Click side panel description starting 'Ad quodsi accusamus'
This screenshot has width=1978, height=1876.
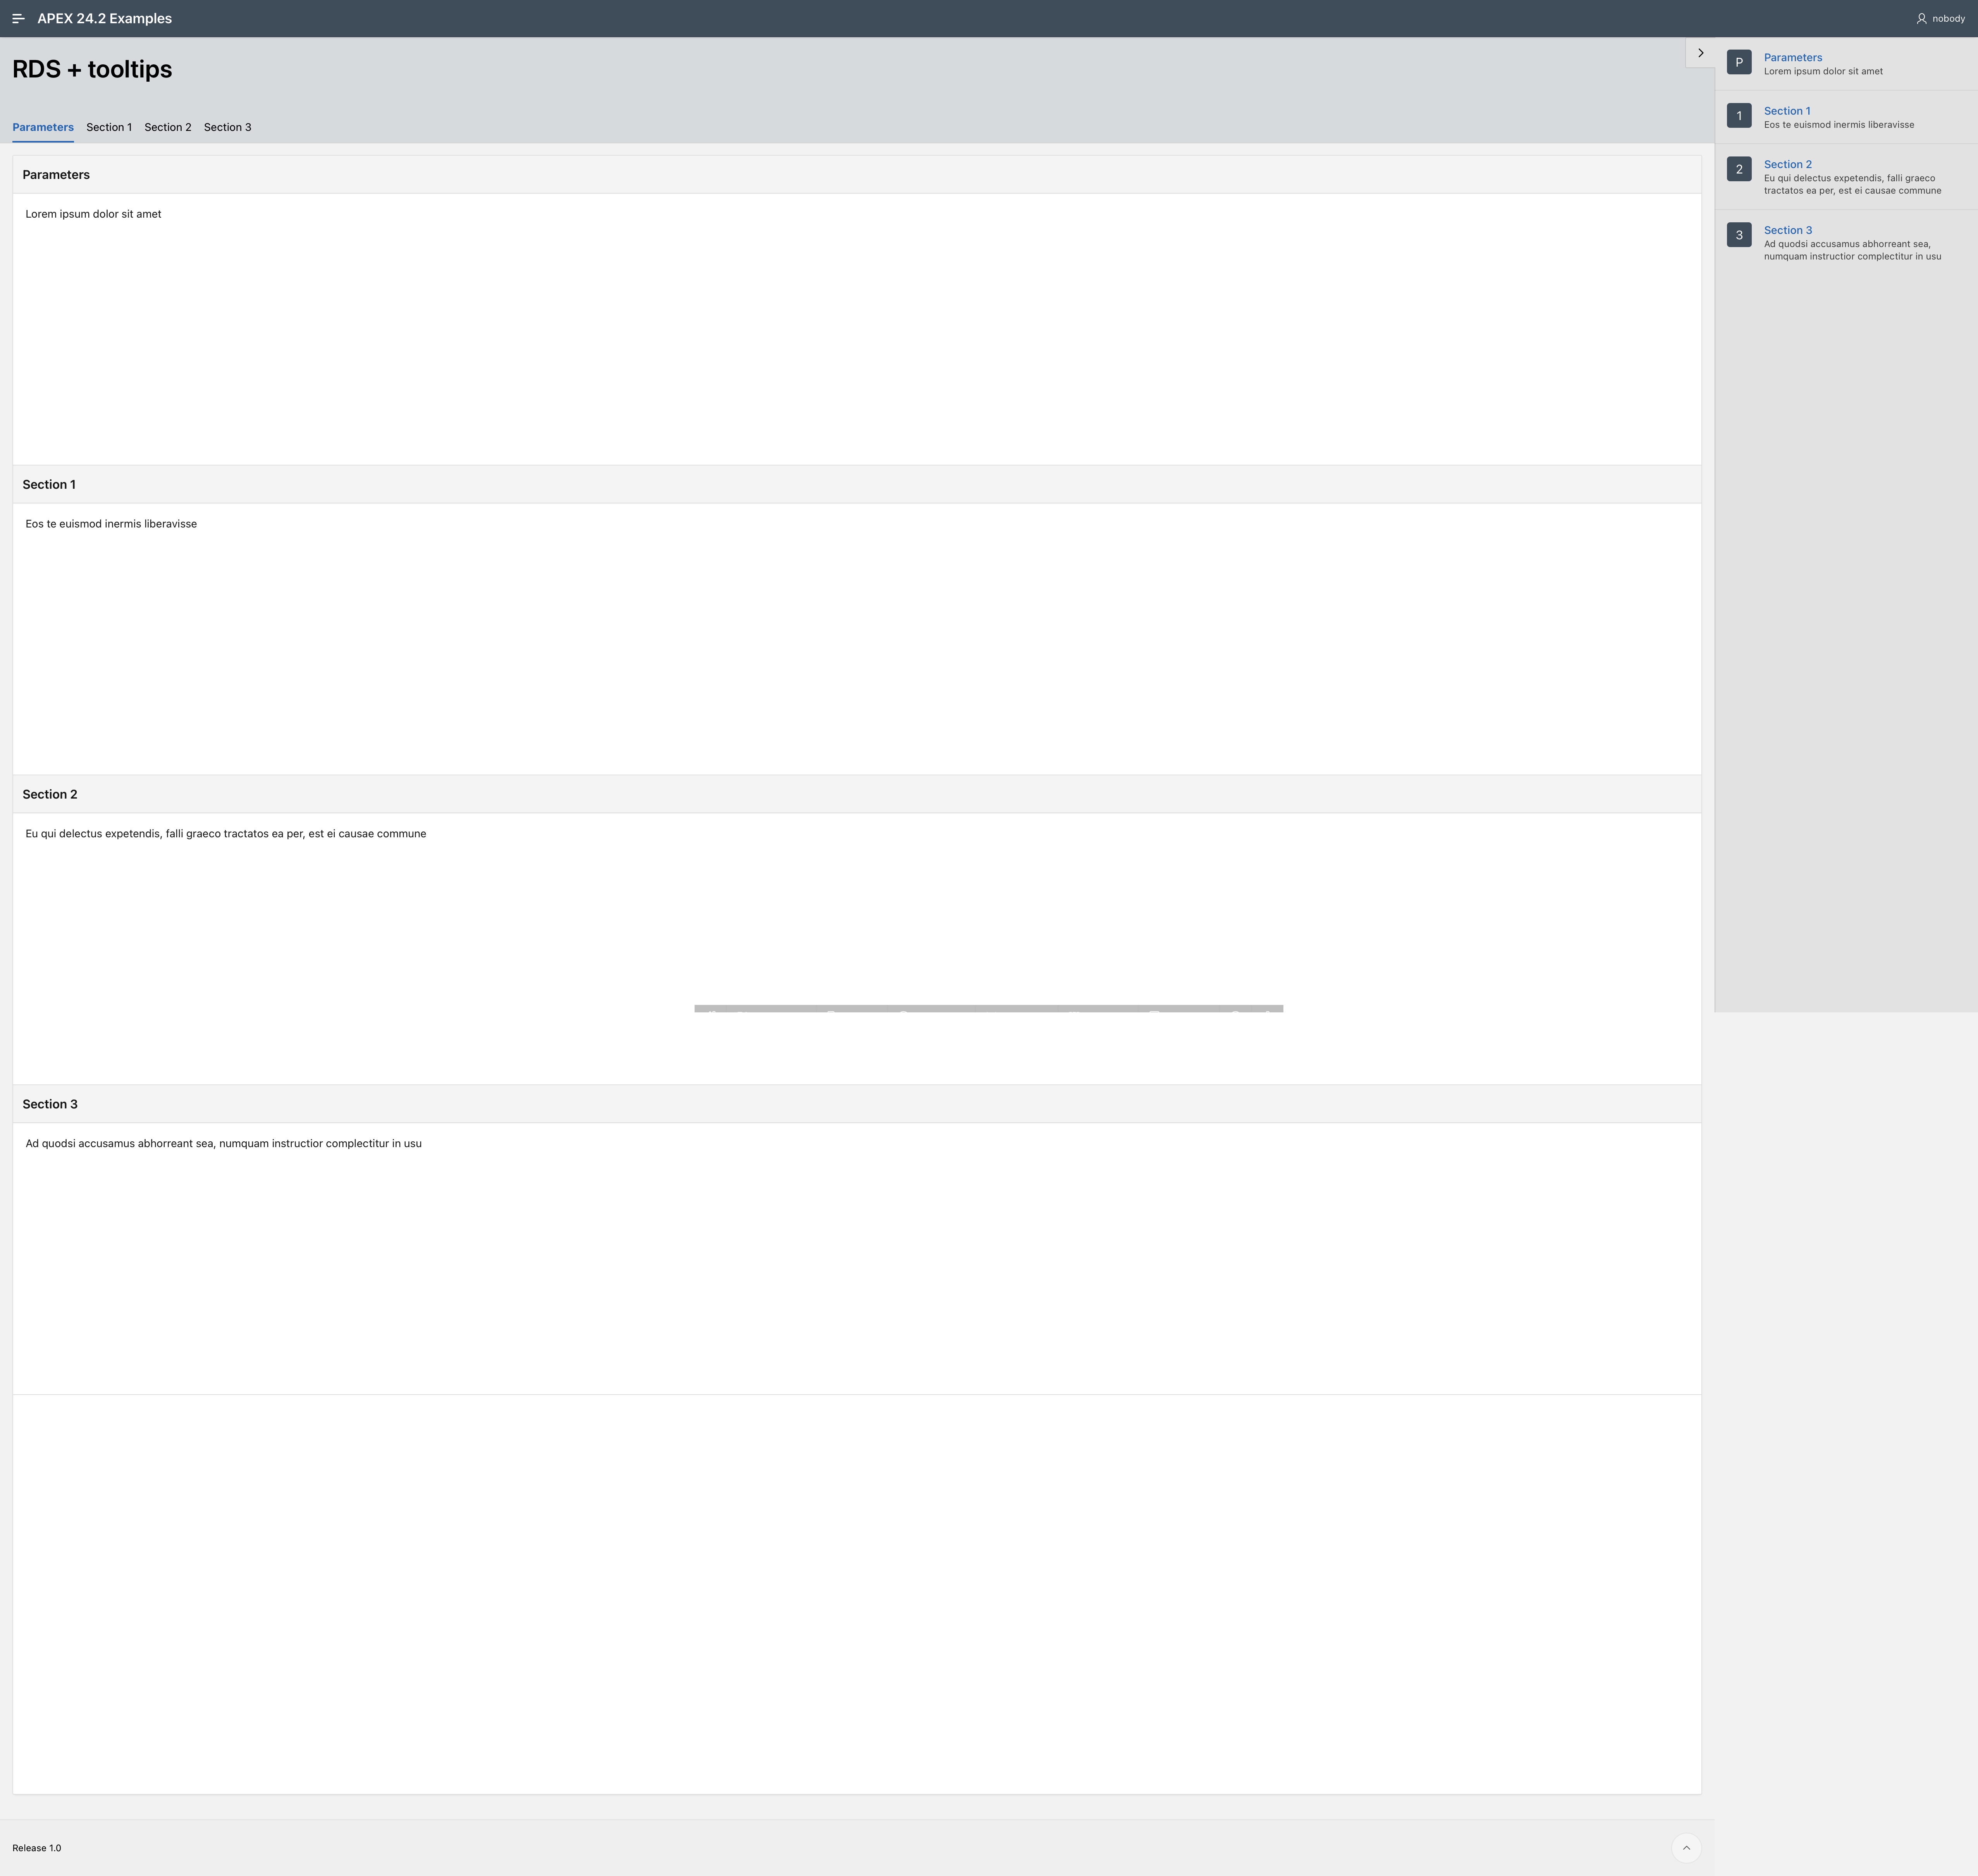(x=1852, y=250)
